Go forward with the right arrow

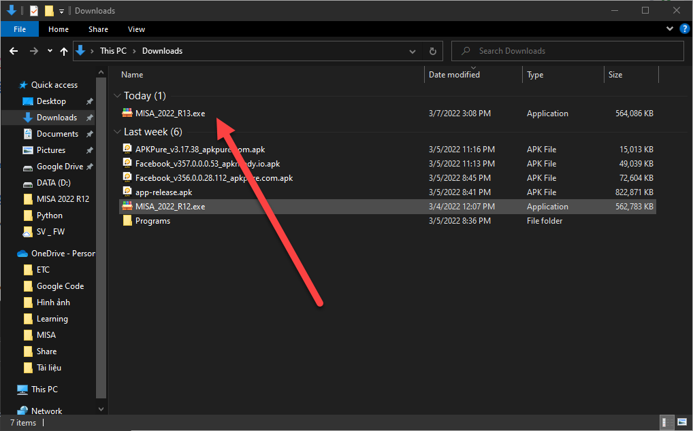33,51
